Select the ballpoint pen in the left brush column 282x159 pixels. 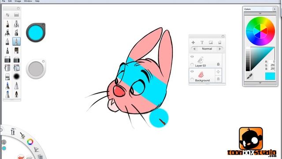click(x=7, y=42)
